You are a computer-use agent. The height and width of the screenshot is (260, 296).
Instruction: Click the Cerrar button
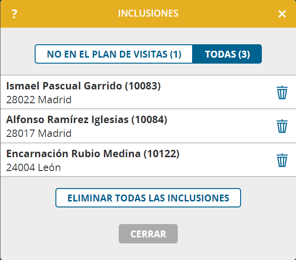click(x=148, y=234)
